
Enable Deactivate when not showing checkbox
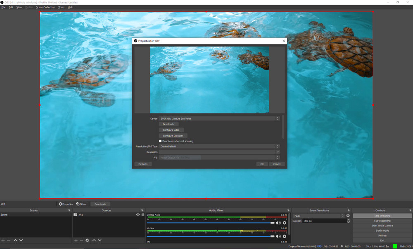[160, 141]
